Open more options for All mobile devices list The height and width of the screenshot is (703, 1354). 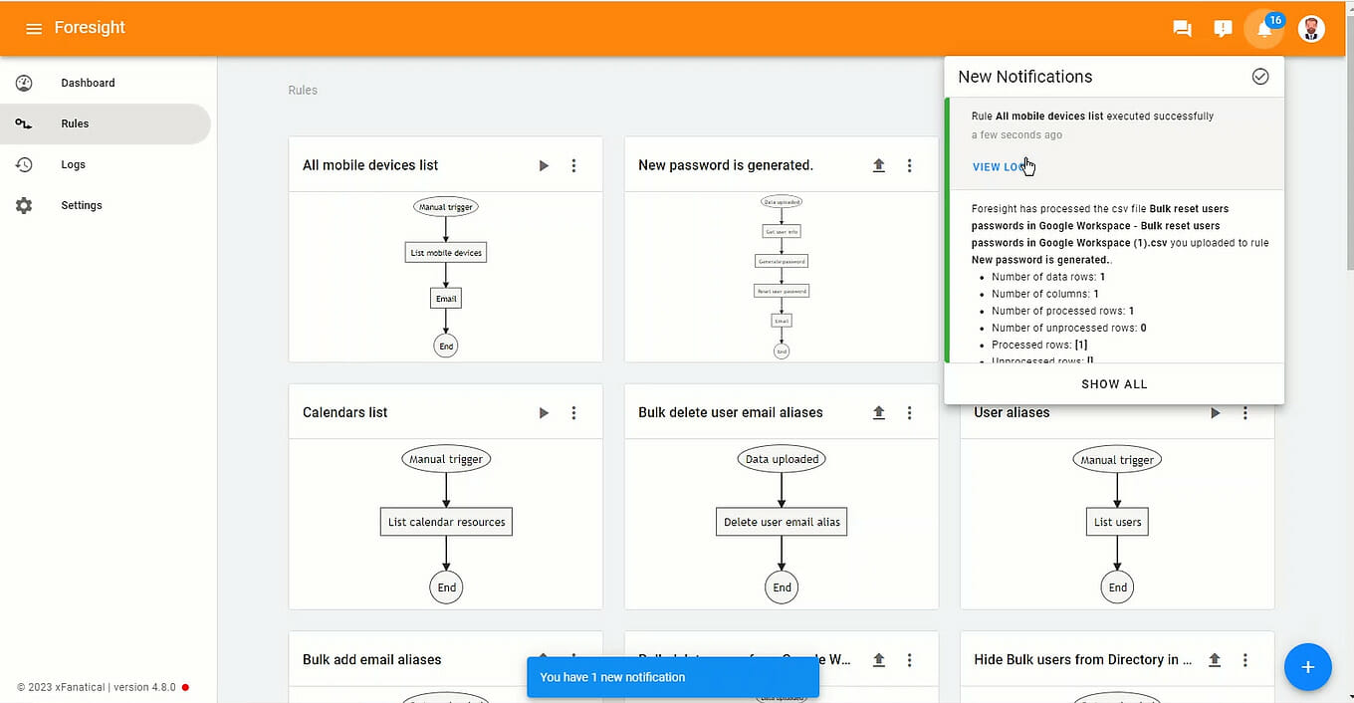coord(573,165)
